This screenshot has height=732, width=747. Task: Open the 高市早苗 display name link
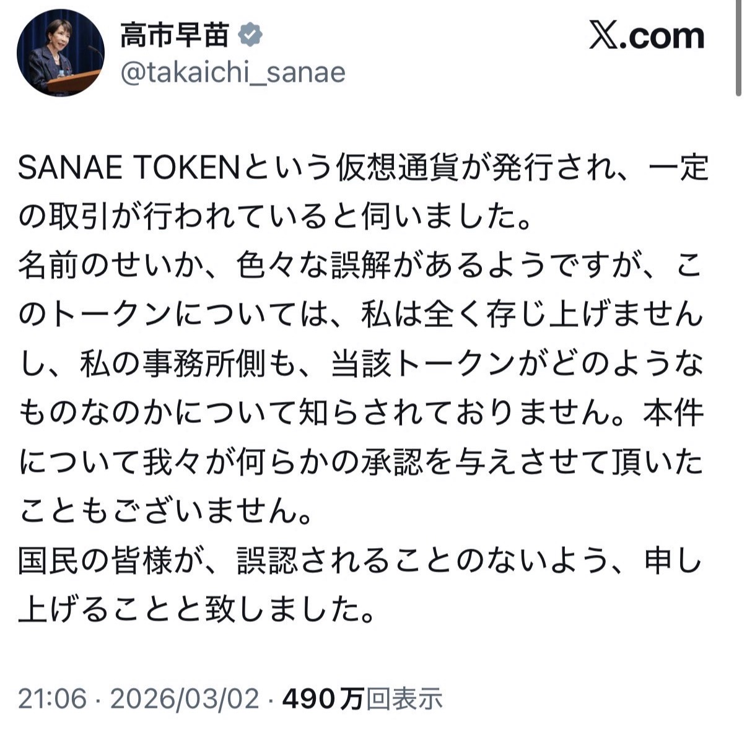175,35
